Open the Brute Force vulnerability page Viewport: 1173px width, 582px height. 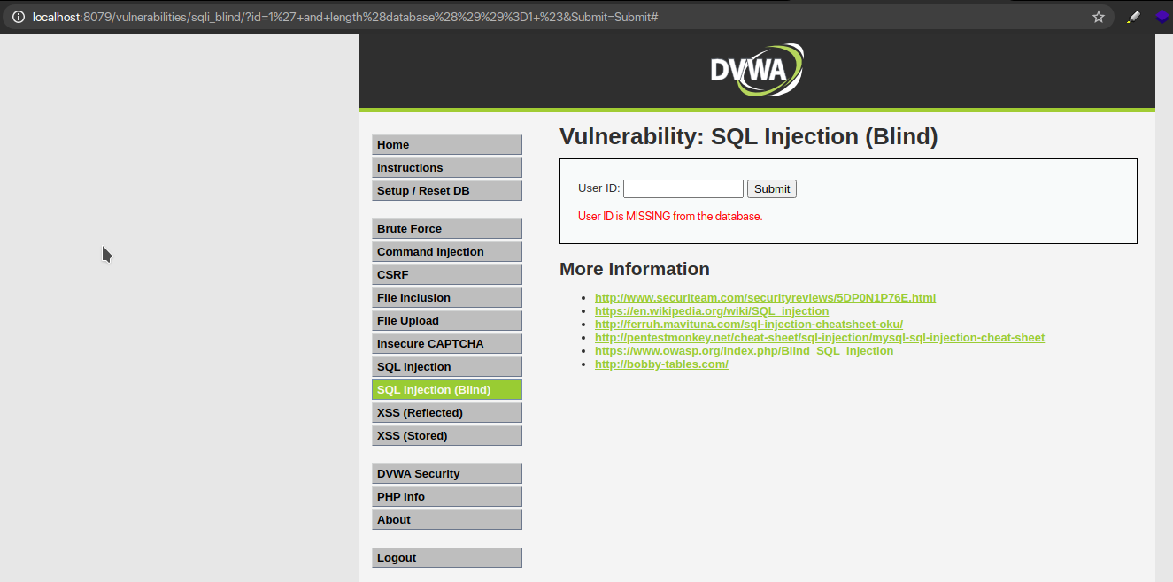pos(447,229)
